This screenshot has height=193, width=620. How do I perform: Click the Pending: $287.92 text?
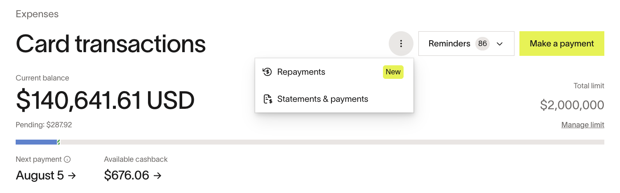tap(44, 125)
